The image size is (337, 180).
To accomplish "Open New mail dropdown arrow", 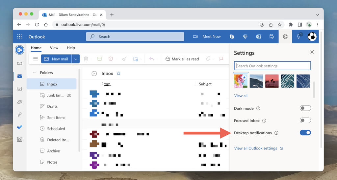I will 76,59.
